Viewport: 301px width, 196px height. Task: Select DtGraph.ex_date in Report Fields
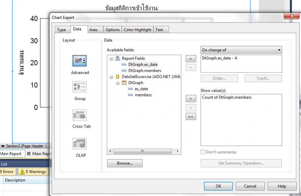pyautogui.click(x=143, y=64)
